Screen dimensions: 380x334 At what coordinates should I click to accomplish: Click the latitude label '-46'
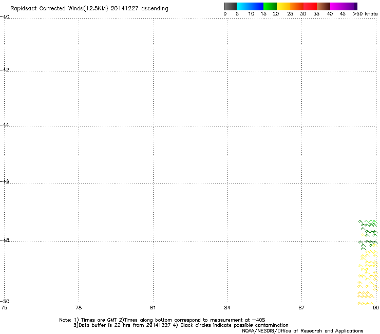pyautogui.click(x=5, y=182)
